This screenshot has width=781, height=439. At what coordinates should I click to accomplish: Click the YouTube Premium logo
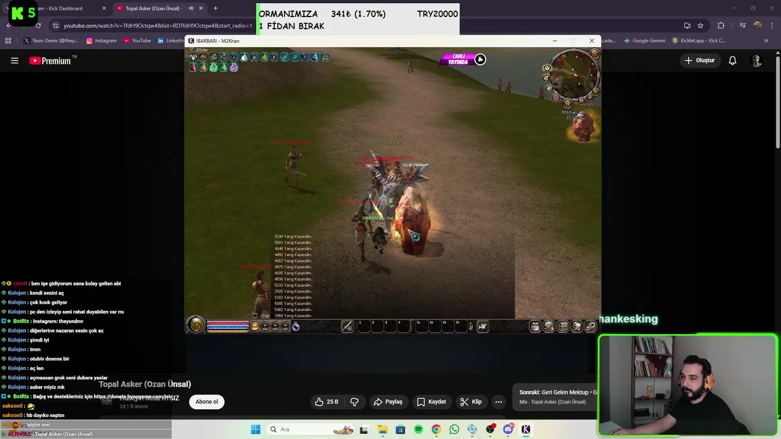tap(50, 60)
